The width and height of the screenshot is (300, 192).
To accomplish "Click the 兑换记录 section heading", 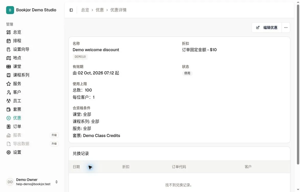I will tap(81, 154).
